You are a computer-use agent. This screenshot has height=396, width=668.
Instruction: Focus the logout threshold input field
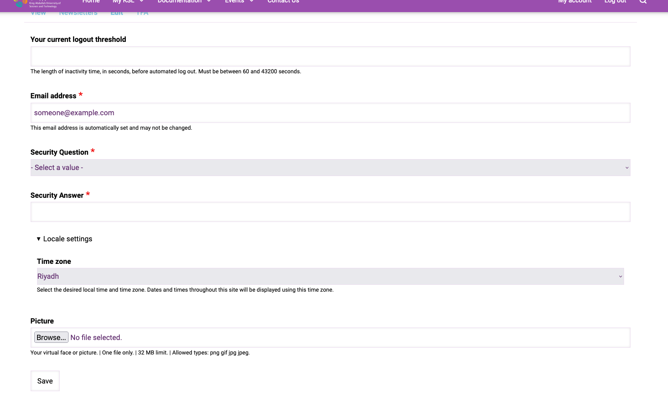330,56
